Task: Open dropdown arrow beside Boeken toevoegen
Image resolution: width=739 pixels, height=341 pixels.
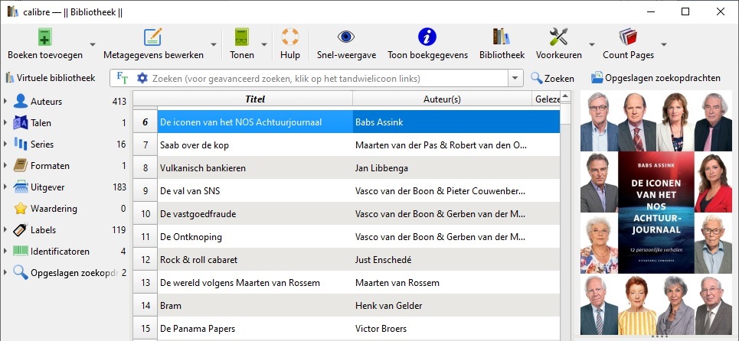Action: pyautogui.click(x=93, y=45)
